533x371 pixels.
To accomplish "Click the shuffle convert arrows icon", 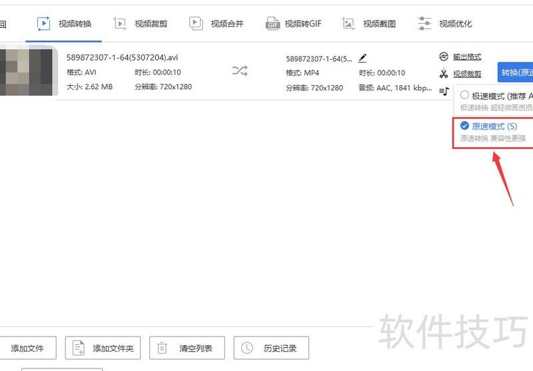I will (x=240, y=71).
